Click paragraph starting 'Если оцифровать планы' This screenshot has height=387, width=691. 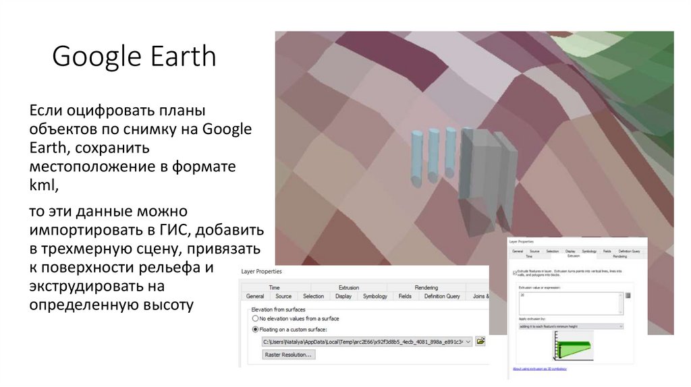pyautogui.click(x=140, y=148)
